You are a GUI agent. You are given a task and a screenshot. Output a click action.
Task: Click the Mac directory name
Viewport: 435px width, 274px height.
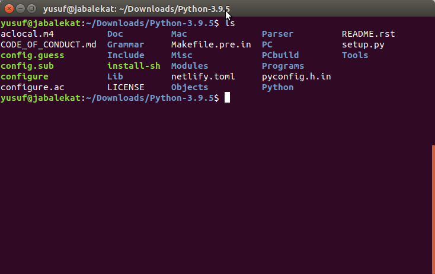coord(179,34)
